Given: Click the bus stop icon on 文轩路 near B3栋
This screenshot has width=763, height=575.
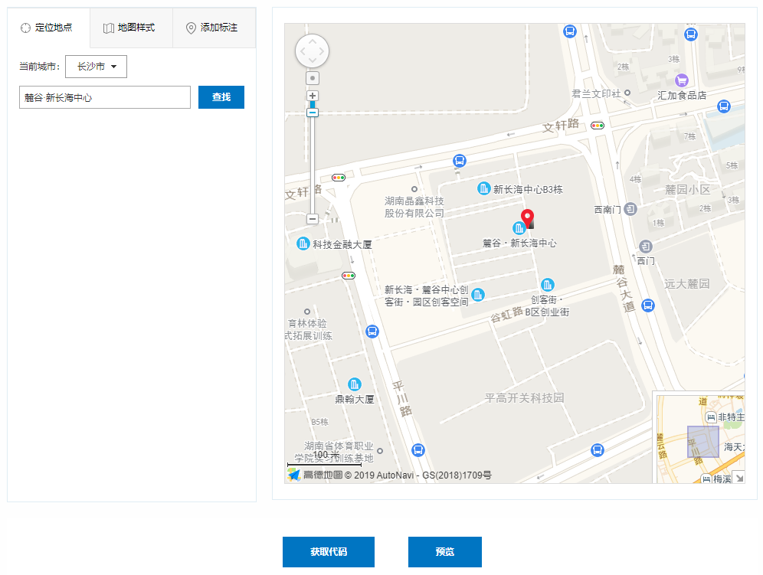Looking at the screenshot, I should pos(460,160).
